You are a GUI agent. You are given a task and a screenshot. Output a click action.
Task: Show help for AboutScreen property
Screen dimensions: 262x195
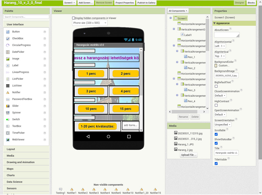[x=231, y=29]
